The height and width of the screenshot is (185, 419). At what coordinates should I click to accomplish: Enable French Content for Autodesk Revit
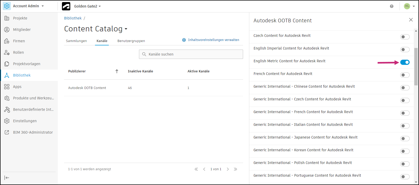click(x=405, y=75)
